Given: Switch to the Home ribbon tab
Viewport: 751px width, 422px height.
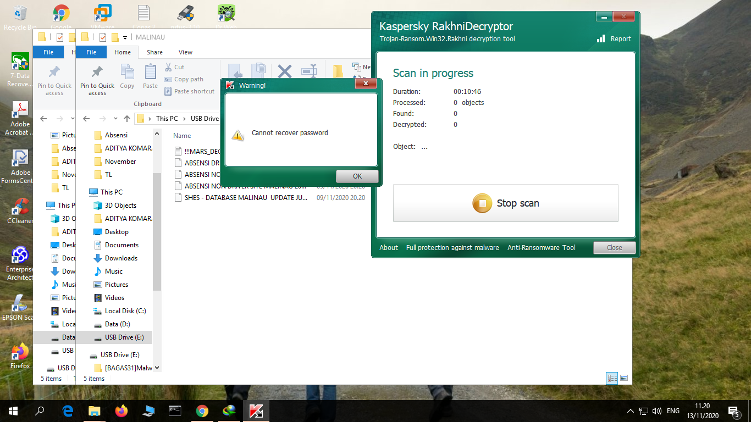Looking at the screenshot, I should 123,52.
